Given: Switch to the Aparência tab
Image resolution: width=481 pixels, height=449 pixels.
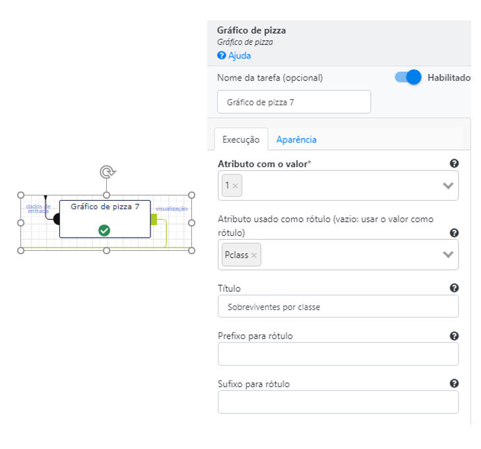Looking at the screenshot, I should click(296, 139).
